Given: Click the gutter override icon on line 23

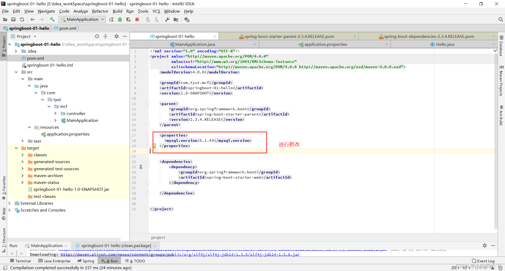Looking at the screenshot, I should (141, 167).
